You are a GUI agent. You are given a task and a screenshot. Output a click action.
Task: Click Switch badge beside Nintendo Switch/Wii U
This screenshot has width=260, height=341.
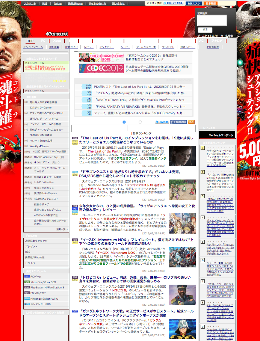point(27,298)
